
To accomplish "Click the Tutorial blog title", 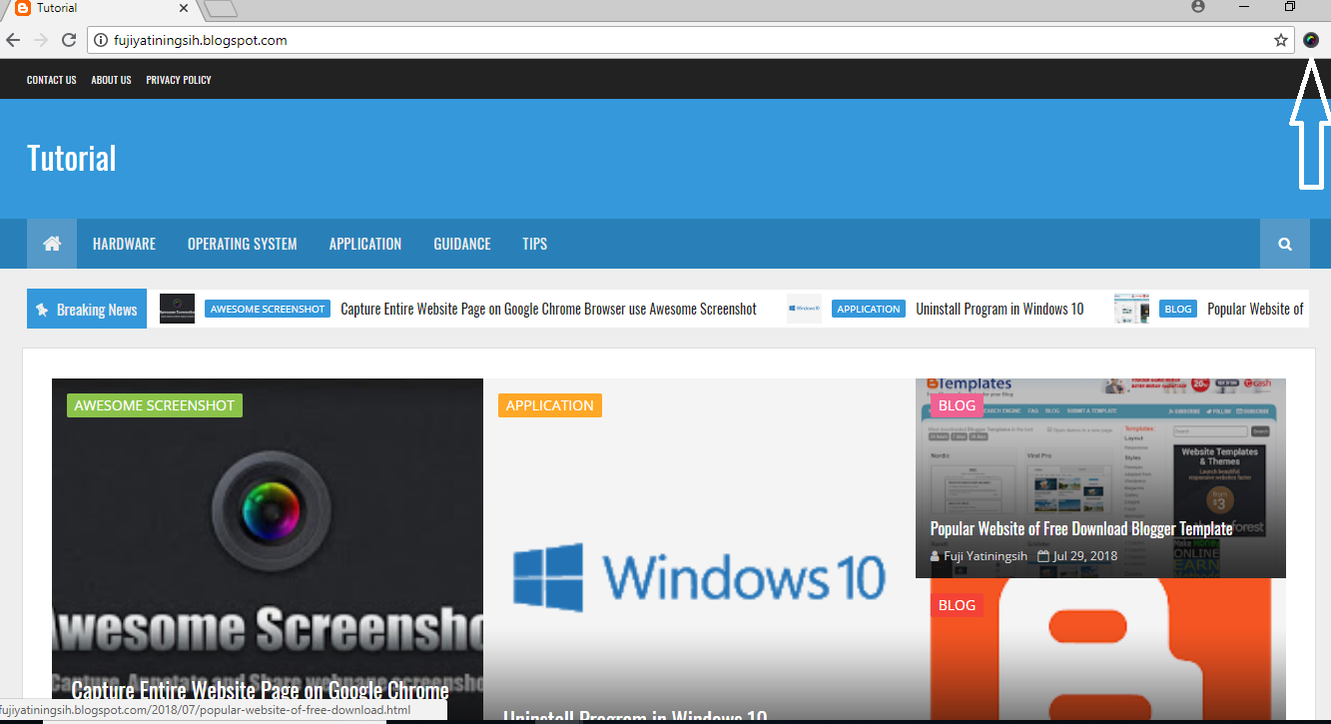I will (71, 158).
